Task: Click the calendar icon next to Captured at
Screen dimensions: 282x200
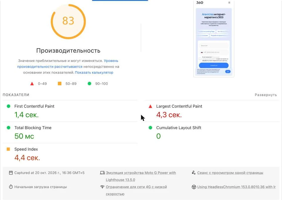Action: pos(11,173)
